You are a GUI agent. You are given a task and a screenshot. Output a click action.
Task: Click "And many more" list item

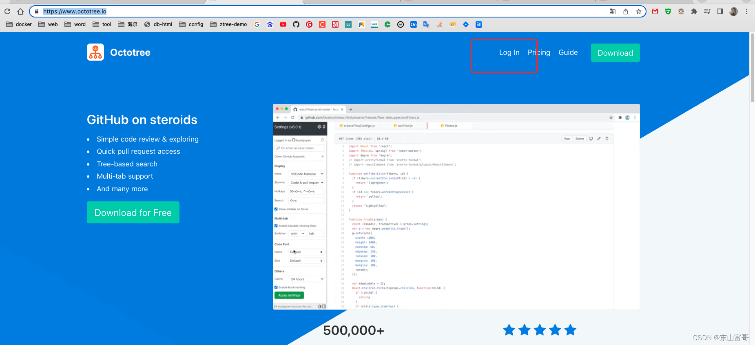(122, 189)
